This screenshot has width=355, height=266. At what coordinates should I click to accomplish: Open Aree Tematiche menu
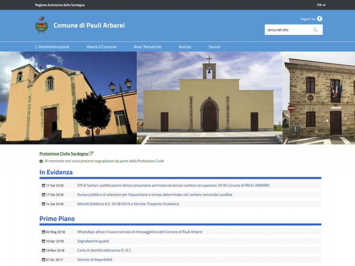[x=147, y=47]
